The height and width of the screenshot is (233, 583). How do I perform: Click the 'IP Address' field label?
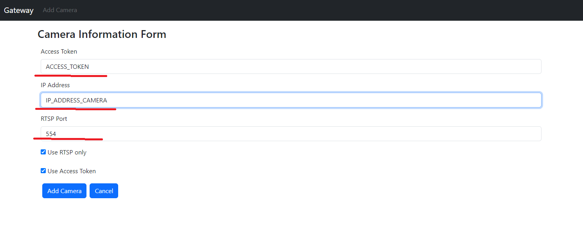[55, 85]
